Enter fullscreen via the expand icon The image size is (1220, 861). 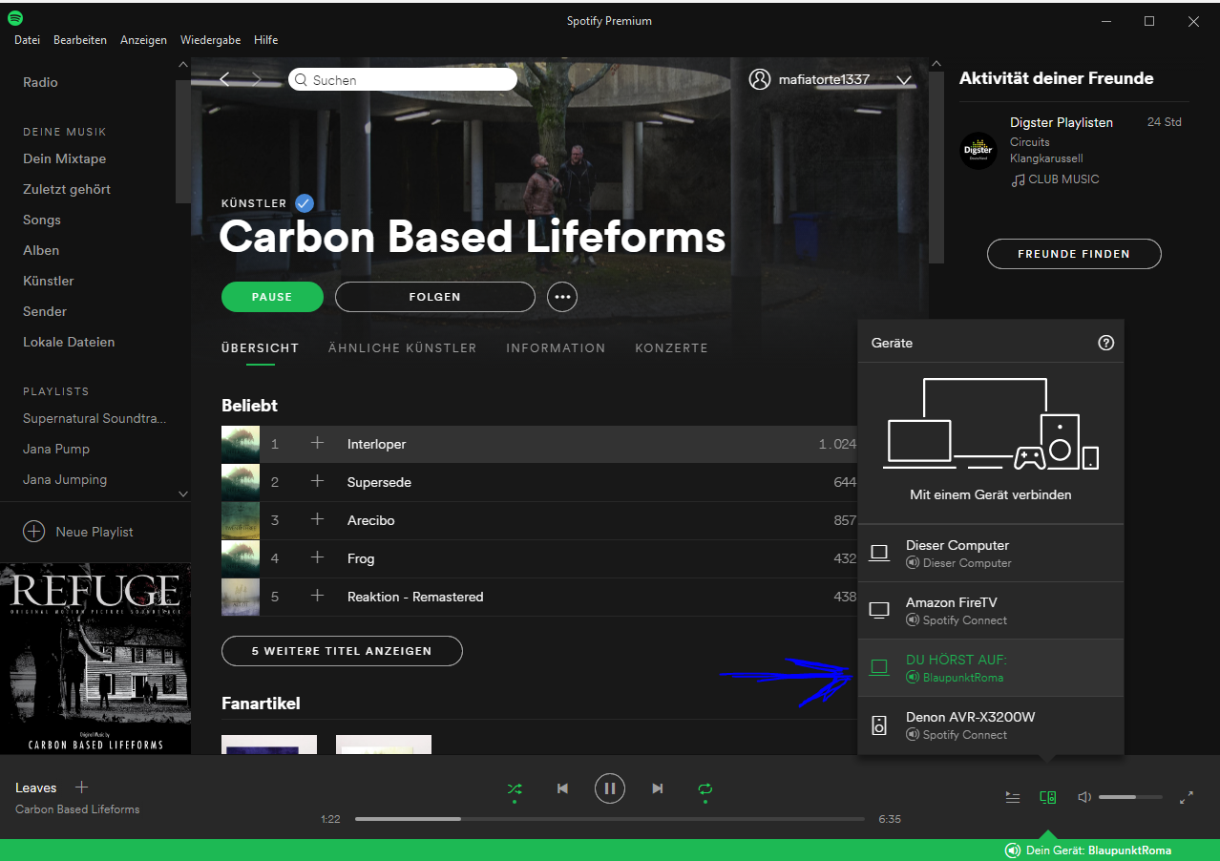click(1187, 796)
